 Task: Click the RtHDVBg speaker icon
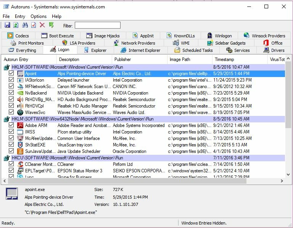[20, 100]
